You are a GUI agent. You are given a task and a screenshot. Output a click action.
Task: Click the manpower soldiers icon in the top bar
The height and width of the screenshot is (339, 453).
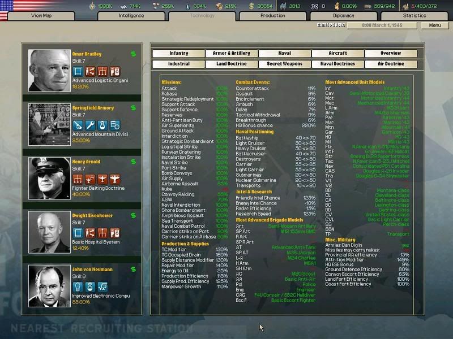pyautogui.click(x=284, y=6)
